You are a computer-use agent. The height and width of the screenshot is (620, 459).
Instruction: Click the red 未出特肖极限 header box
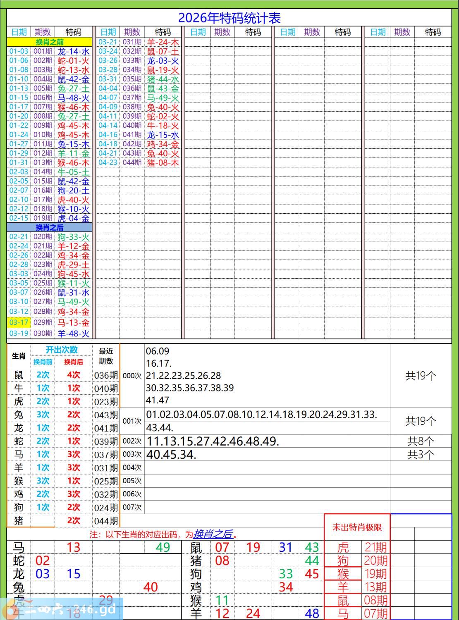click(357, 527)
